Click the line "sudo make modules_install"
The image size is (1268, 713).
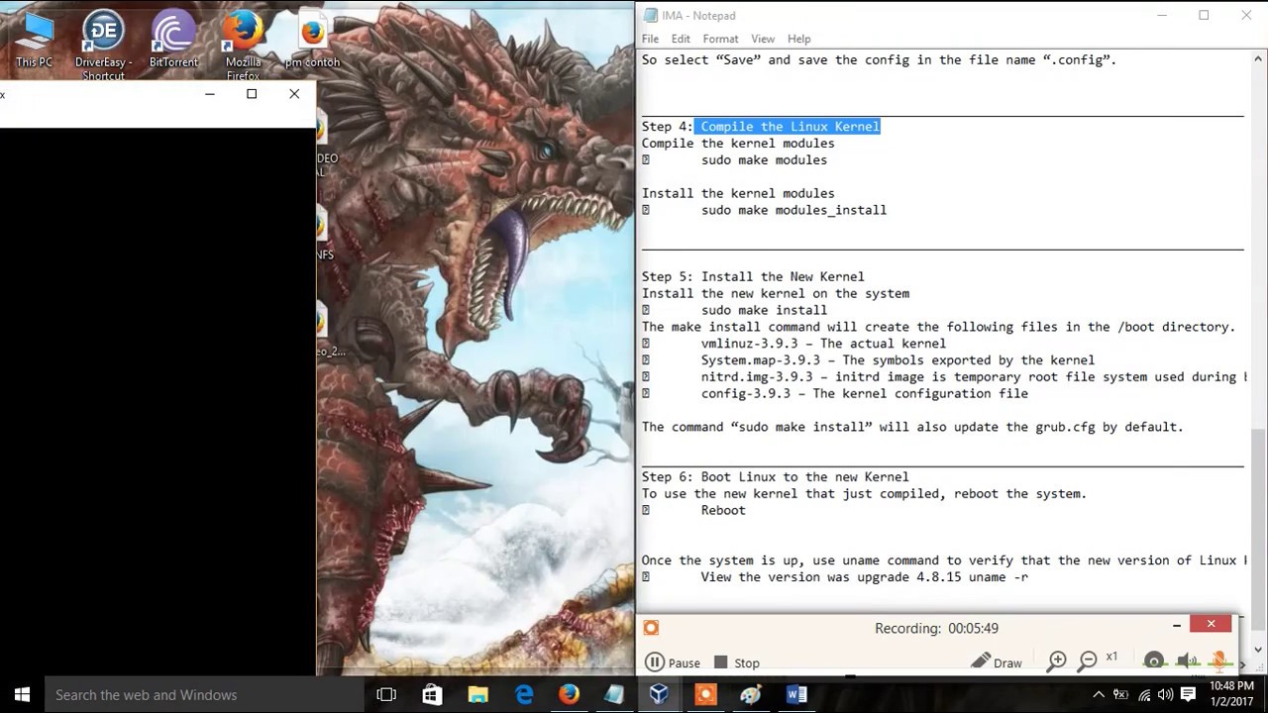tap(793, 210)
